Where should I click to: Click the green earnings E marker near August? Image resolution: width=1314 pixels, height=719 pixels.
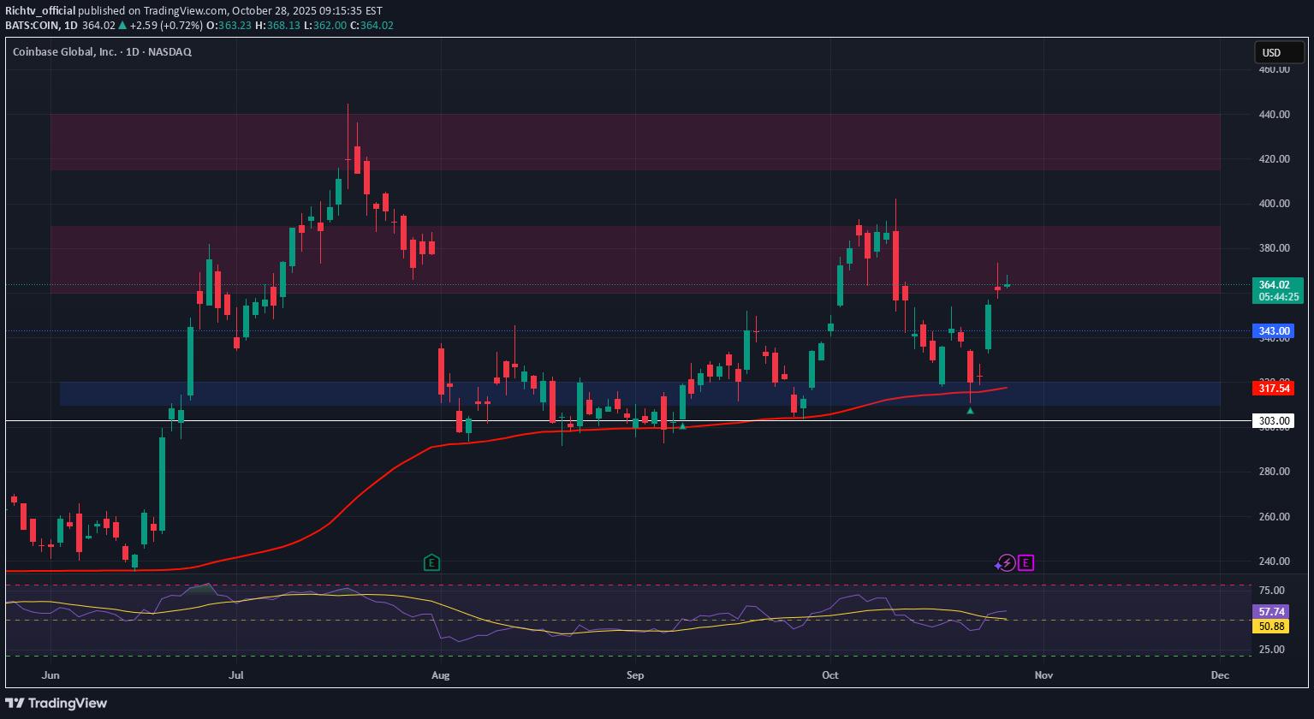pos(432,562)
